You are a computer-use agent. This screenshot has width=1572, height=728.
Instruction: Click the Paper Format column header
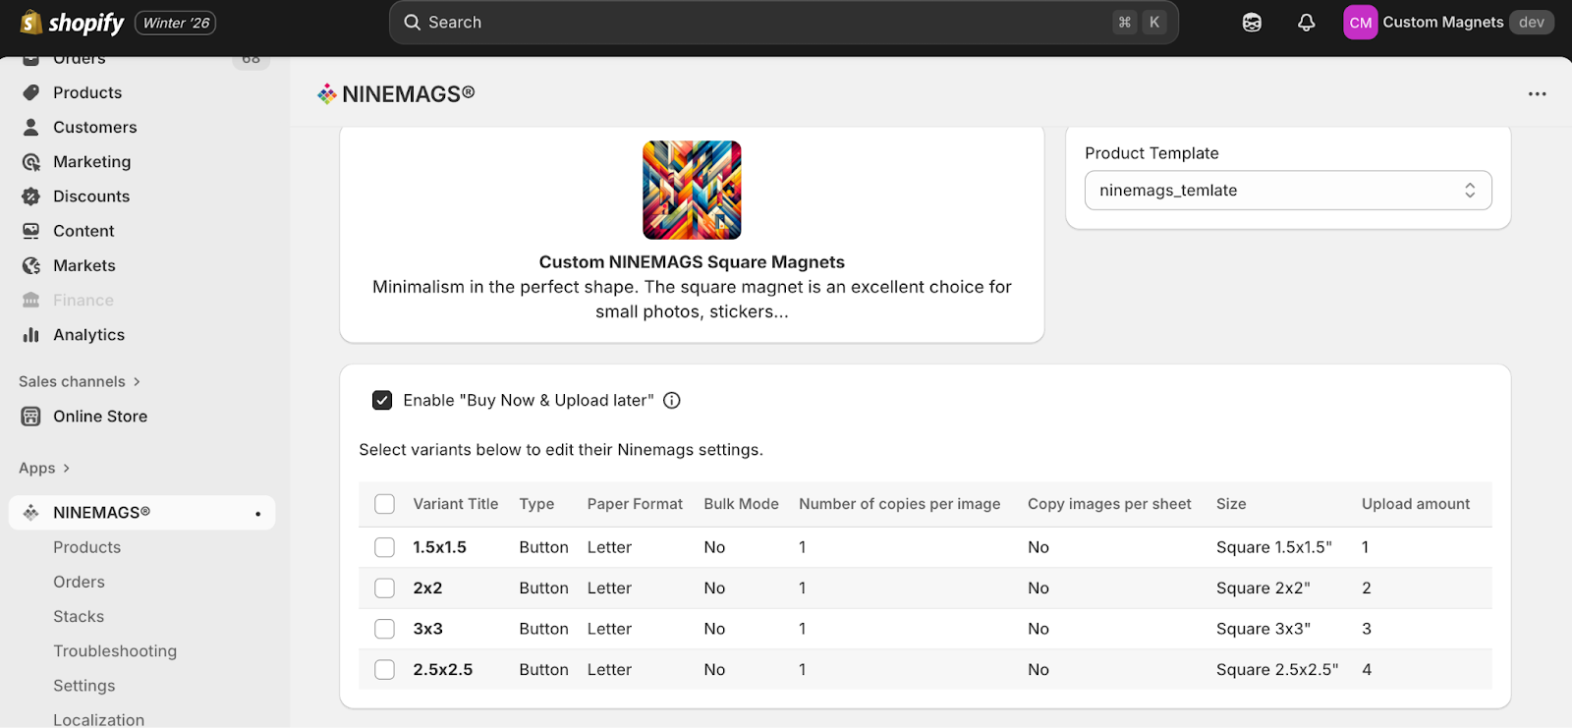(635, 504)
